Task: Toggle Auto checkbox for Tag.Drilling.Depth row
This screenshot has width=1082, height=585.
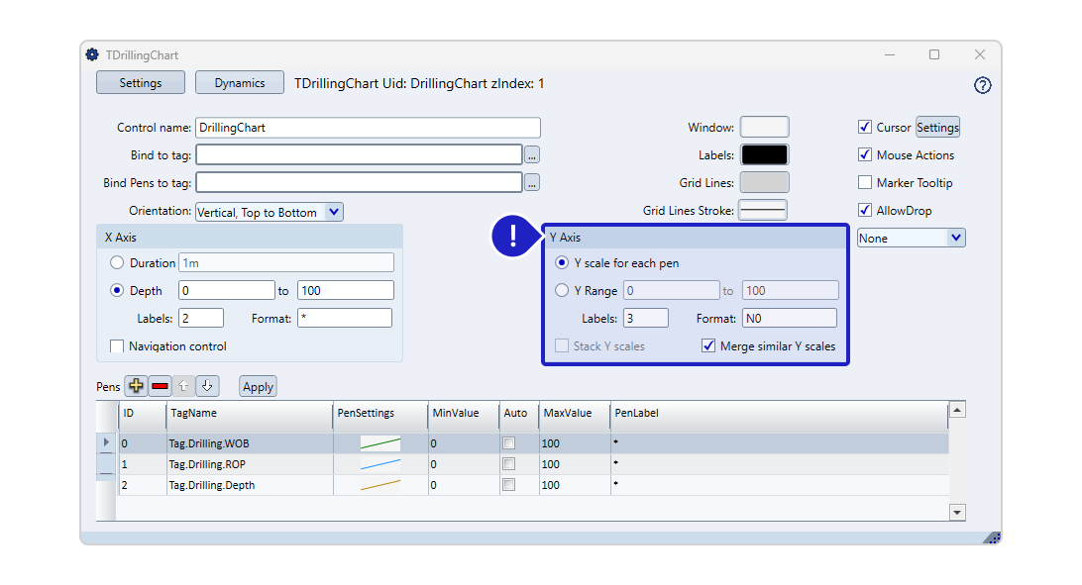Action: pyautogui.click(x=509, y=485)
